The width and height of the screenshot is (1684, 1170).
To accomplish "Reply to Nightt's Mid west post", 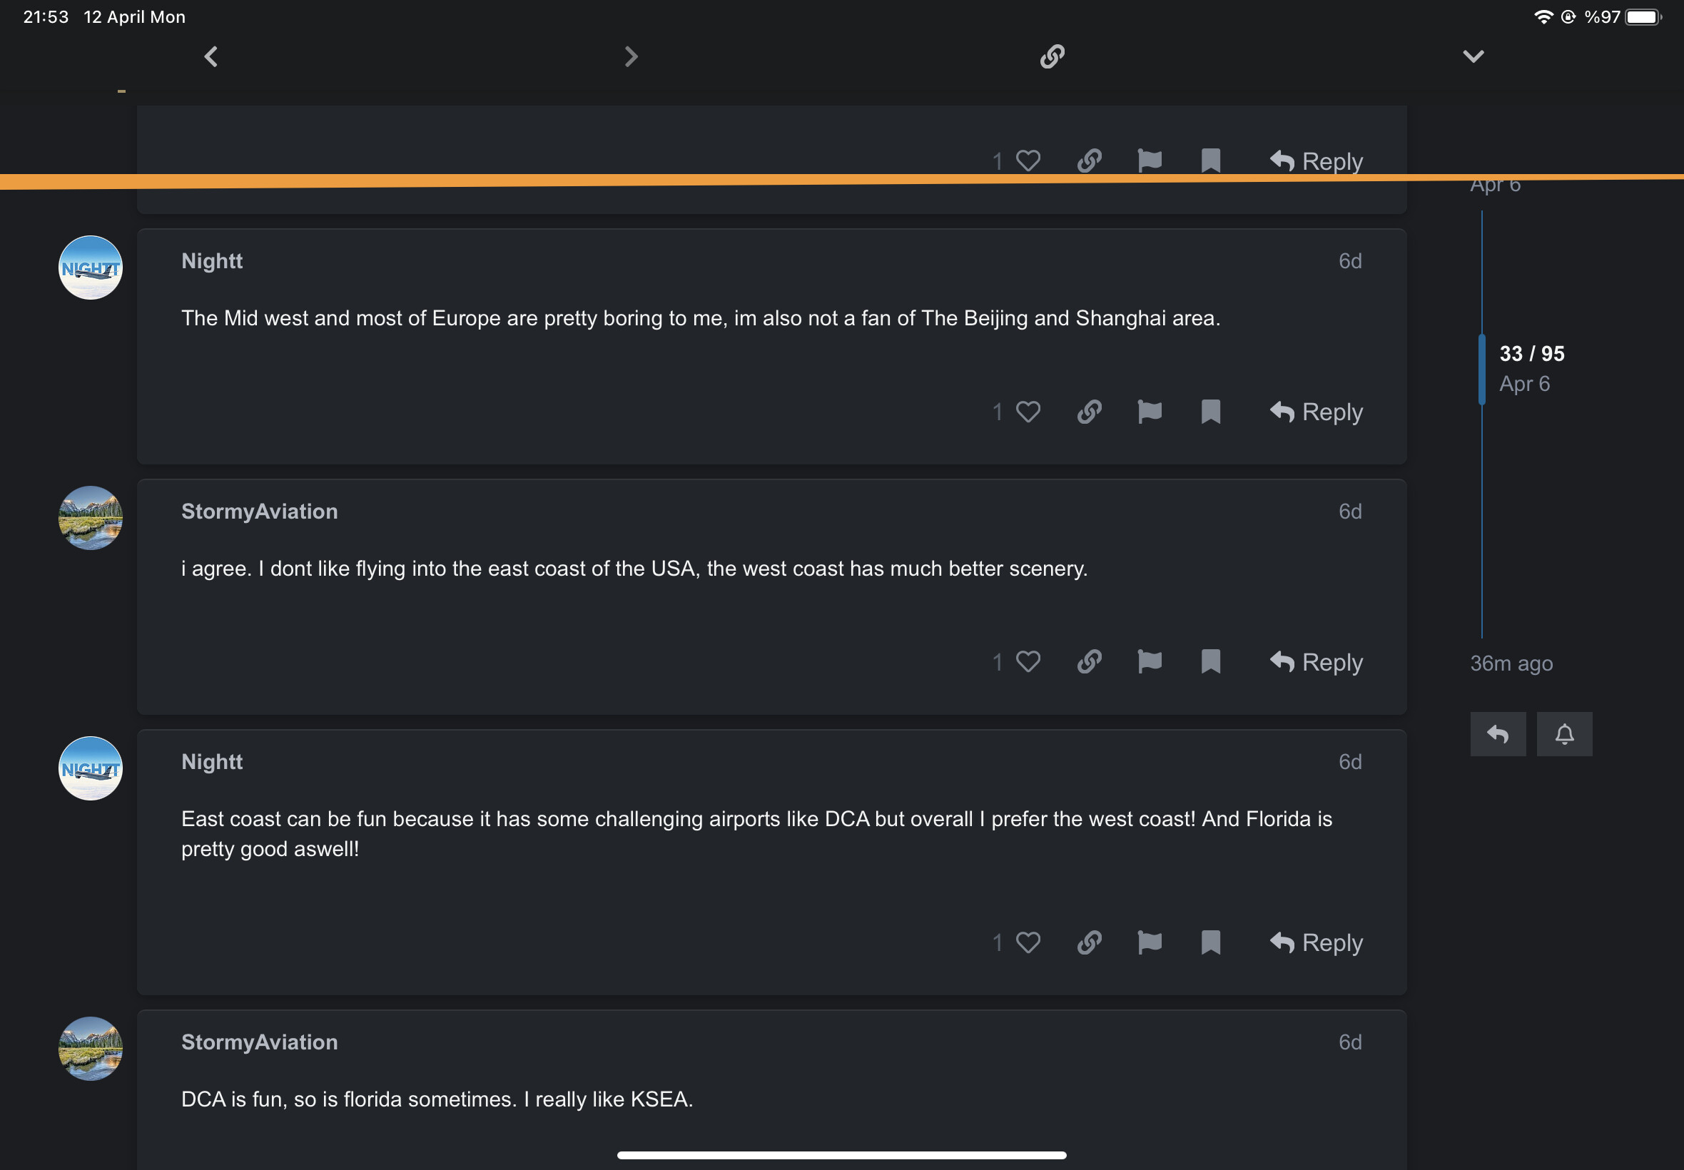I will coord(1316,412).
